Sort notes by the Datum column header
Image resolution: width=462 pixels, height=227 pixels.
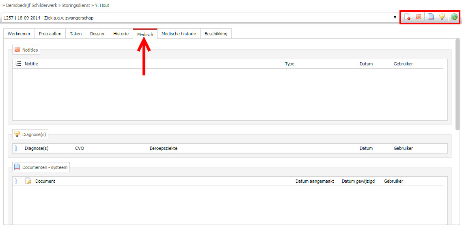[366, 64]
